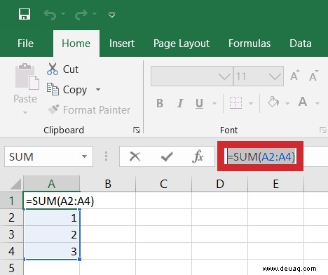Open the Font dialog launcher

click(323, 130)
